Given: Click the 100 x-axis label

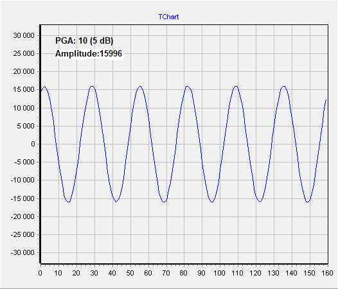Looking at the screenshot, I should click(219, 273).
